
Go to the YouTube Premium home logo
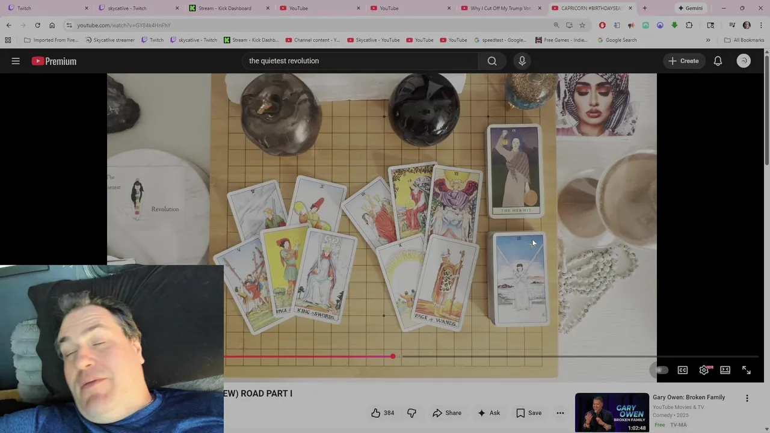point(54,61)
